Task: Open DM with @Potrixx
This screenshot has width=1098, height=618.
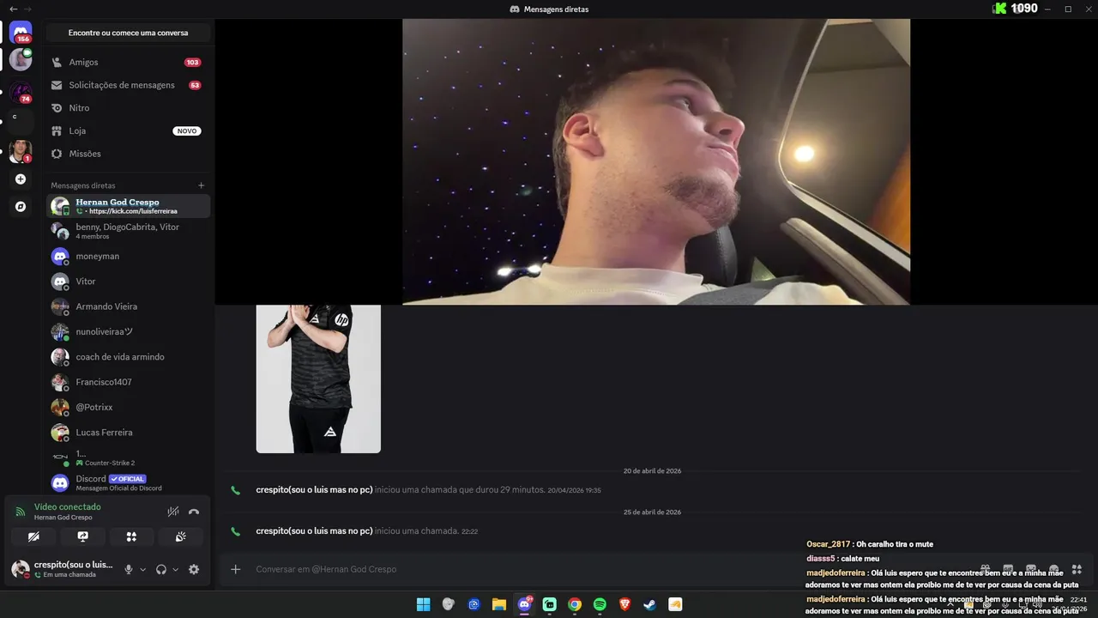Action: click(128, 407)
